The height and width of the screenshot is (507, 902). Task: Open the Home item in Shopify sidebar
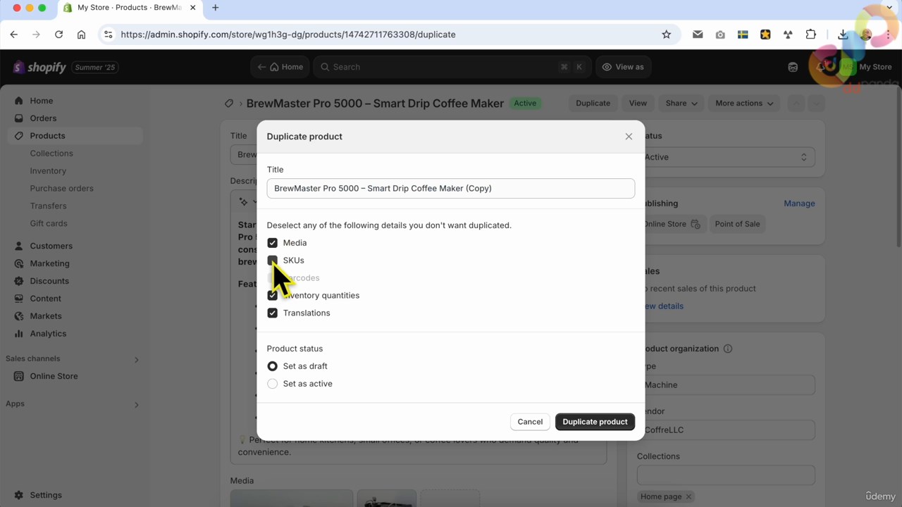[x=41, y=101]
